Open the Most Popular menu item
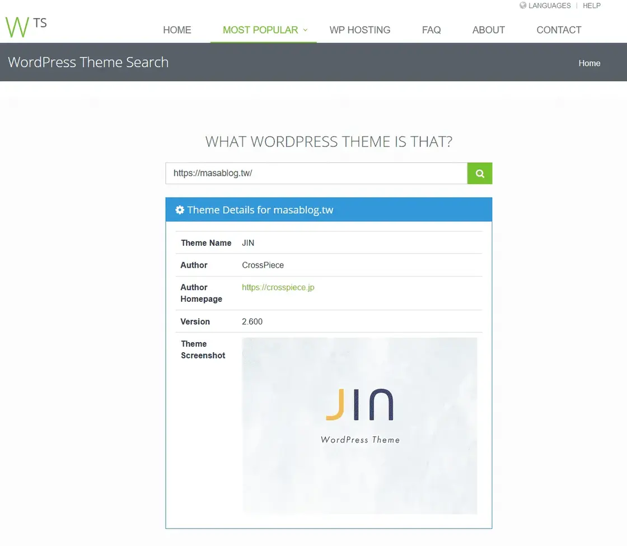This screenshot has width=627, height=546. tap(260, 30)
